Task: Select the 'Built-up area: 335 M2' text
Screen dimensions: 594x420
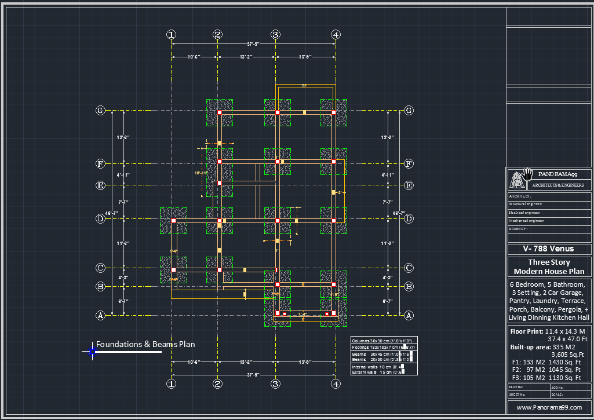Action: click(542, 347)
